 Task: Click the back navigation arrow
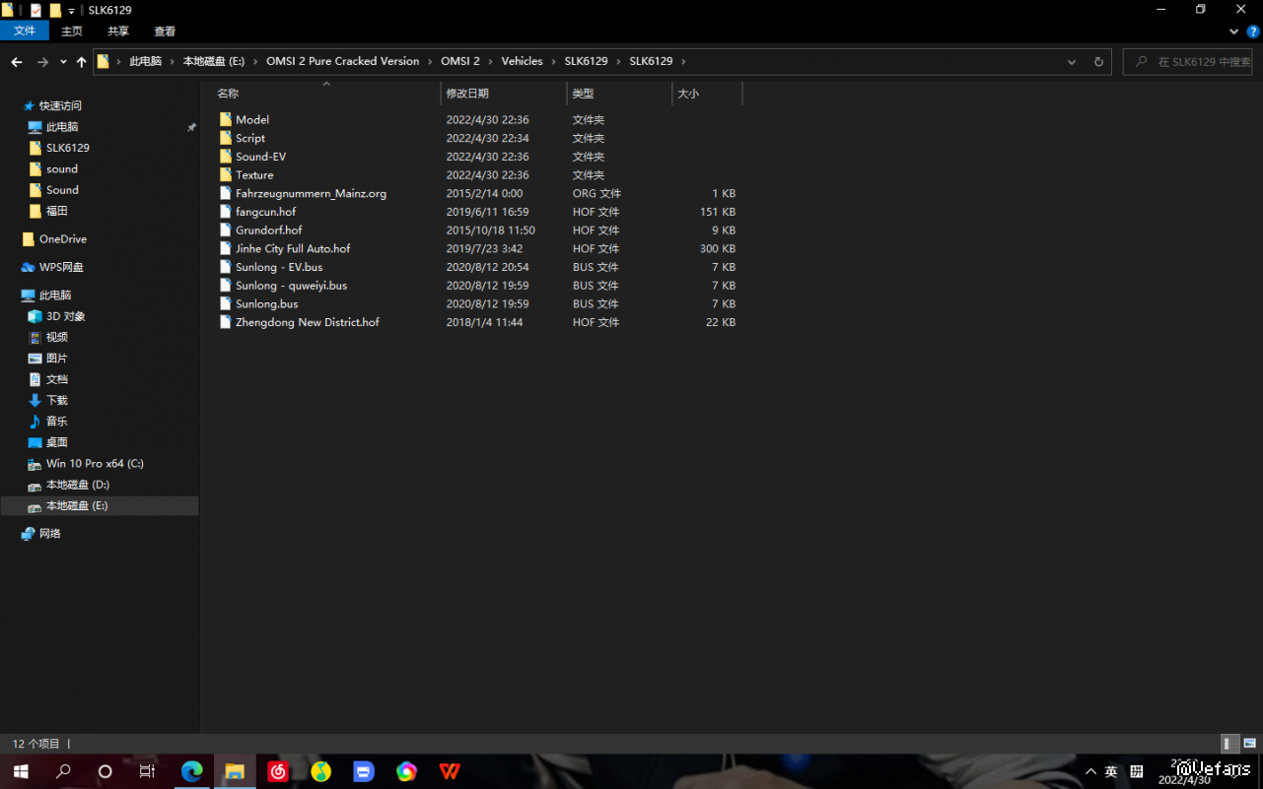(x=17, y=62)
